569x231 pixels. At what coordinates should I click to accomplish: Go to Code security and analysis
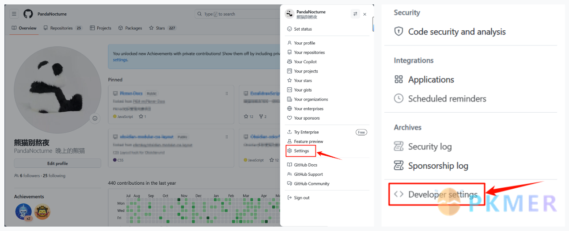[x=457, y=32]
